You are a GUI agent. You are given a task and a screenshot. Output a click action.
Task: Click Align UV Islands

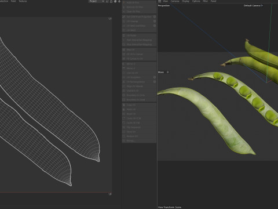(139, 87)
